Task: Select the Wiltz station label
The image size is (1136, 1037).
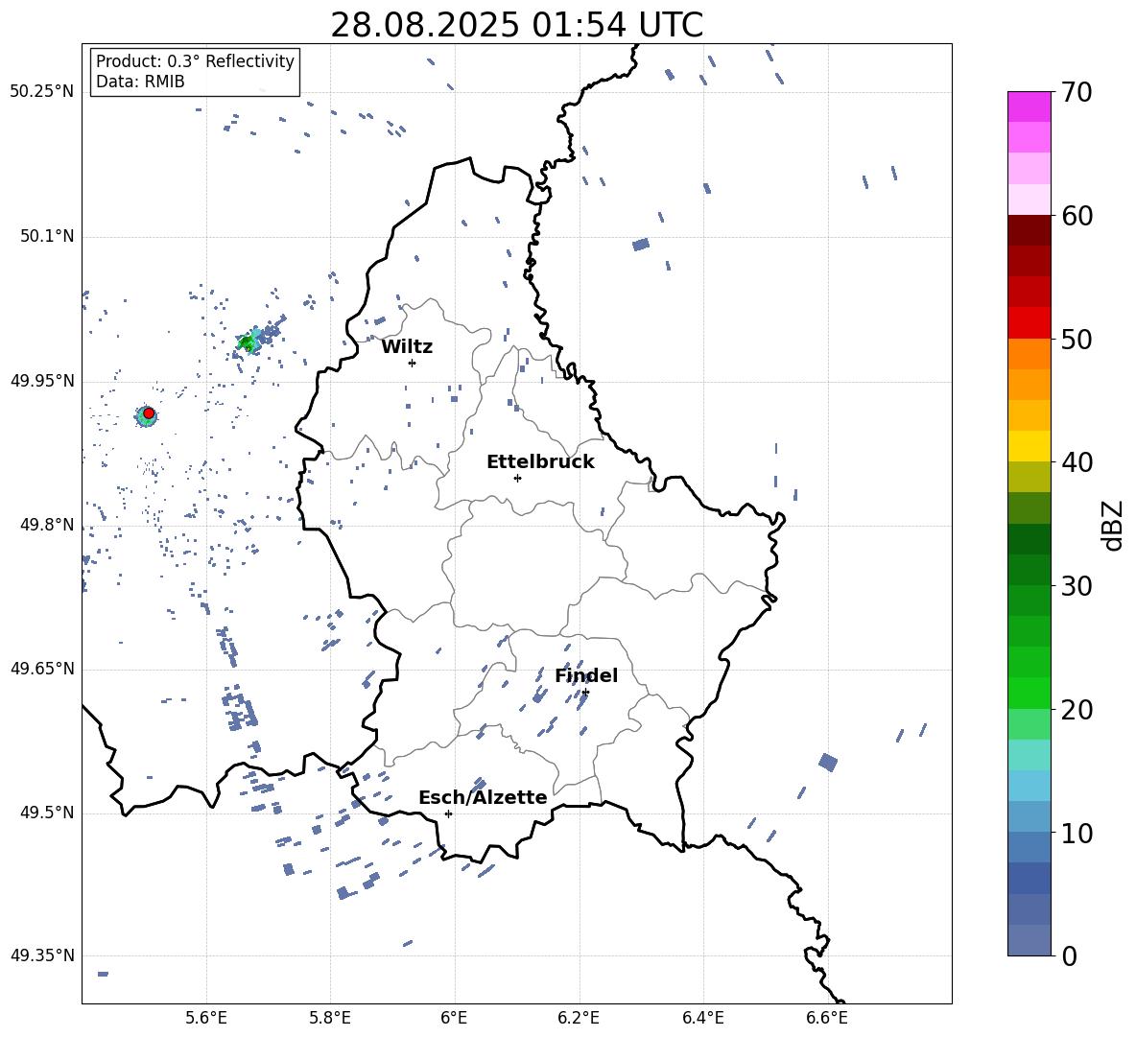Action: coord(407,347)
